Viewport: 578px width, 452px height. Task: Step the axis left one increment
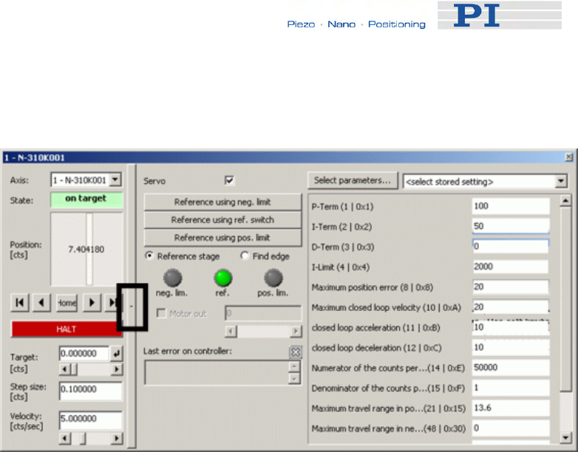[41, 303]
